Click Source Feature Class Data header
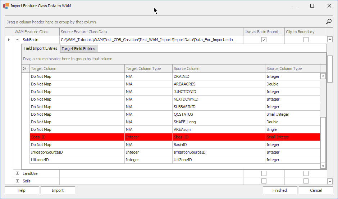 151,32
